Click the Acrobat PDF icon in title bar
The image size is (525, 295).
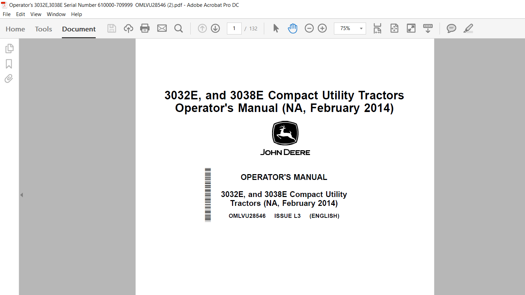coord(4,5)
